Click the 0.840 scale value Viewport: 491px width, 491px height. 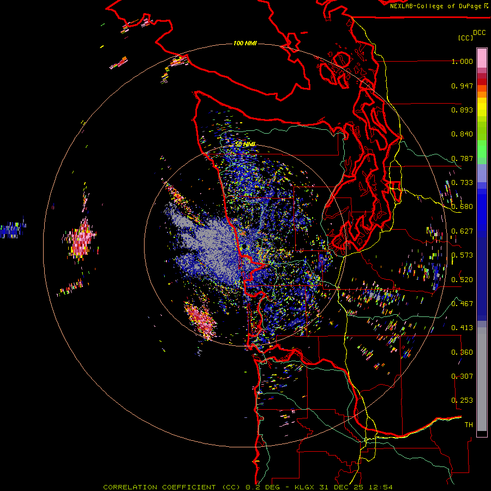(x=462, y=134)
